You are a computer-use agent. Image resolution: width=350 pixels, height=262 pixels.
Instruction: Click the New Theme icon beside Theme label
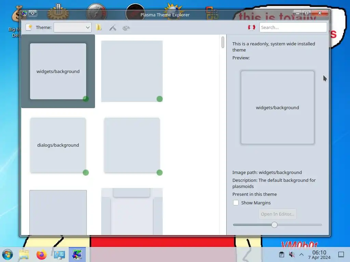[29, 27]
